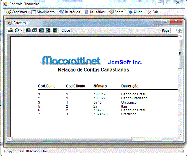Select the six-page layout icon
Screen dimensions: 187x156
[55, 30]
